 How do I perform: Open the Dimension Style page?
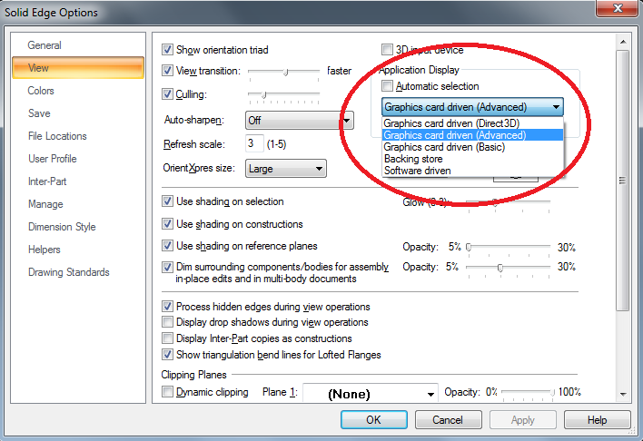pyautogui.click(x=62, y=227)
